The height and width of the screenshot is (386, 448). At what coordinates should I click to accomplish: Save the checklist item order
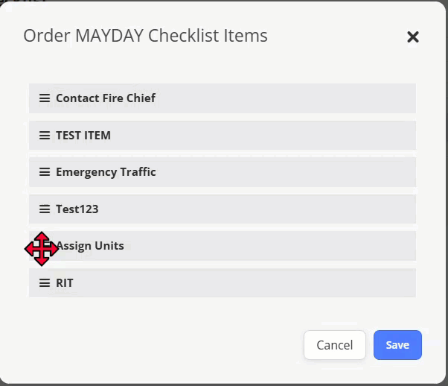(x=397, y=345)
